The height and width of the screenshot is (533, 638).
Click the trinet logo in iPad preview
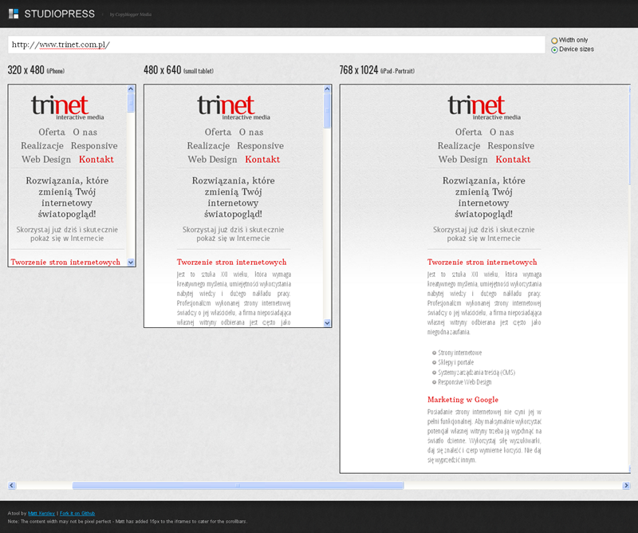(x=476, y=107)
